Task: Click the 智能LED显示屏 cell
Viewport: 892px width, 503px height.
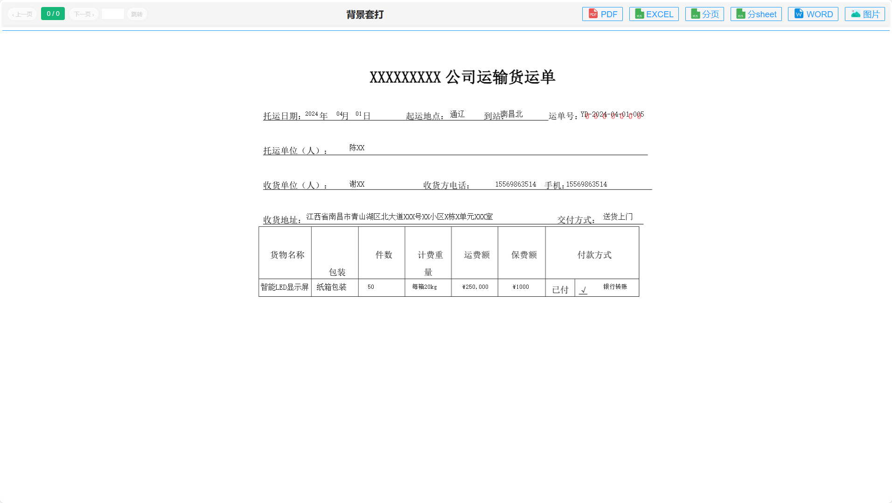Action: click(x=285, y=287)
